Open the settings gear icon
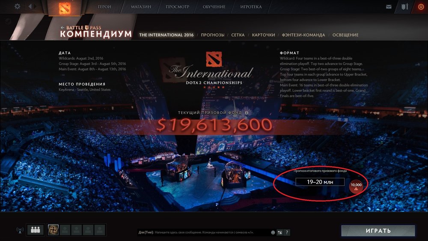The height and width of the screenshot is (241, 428). pyautogui.click(x=17, y=6)
